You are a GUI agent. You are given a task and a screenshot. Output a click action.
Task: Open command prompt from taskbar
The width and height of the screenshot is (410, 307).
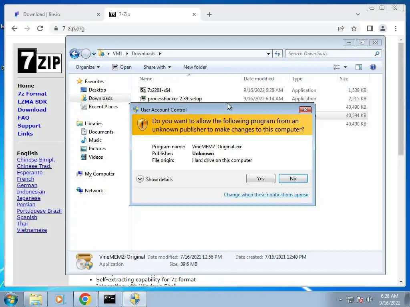(x=110, y=299)
